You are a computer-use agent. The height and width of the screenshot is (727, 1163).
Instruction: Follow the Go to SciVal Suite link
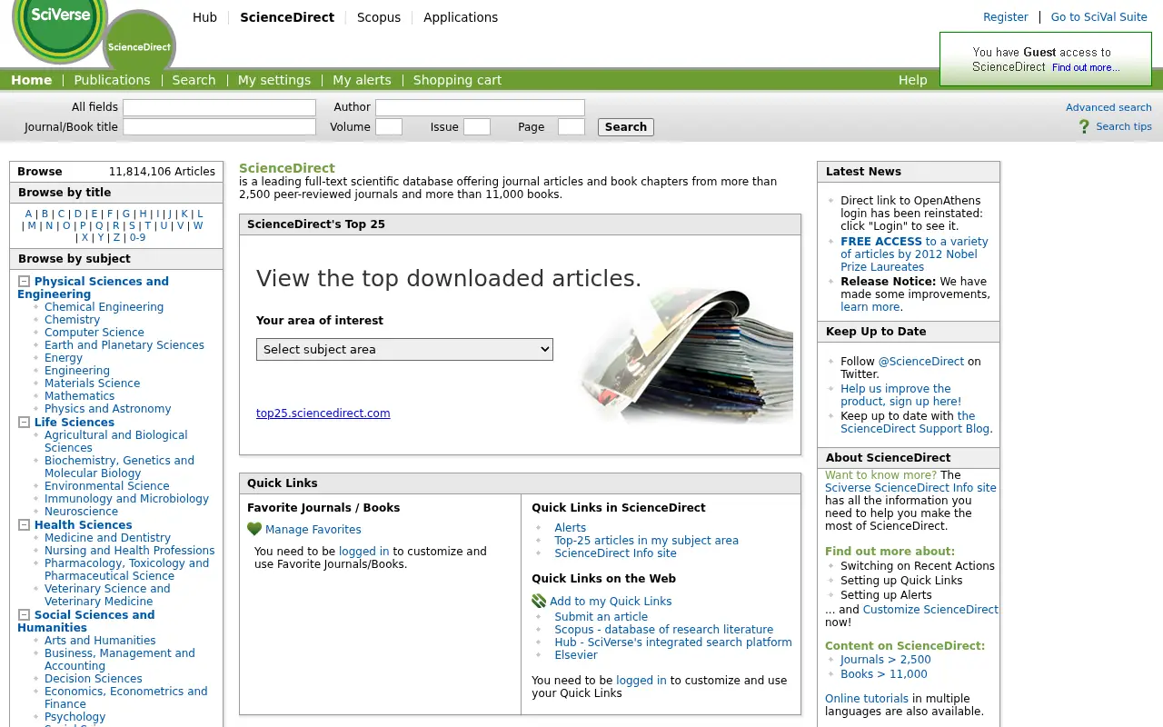point(1099,17)
